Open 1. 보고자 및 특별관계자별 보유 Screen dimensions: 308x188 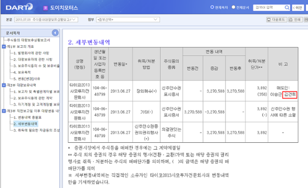(x=37, y=92)
